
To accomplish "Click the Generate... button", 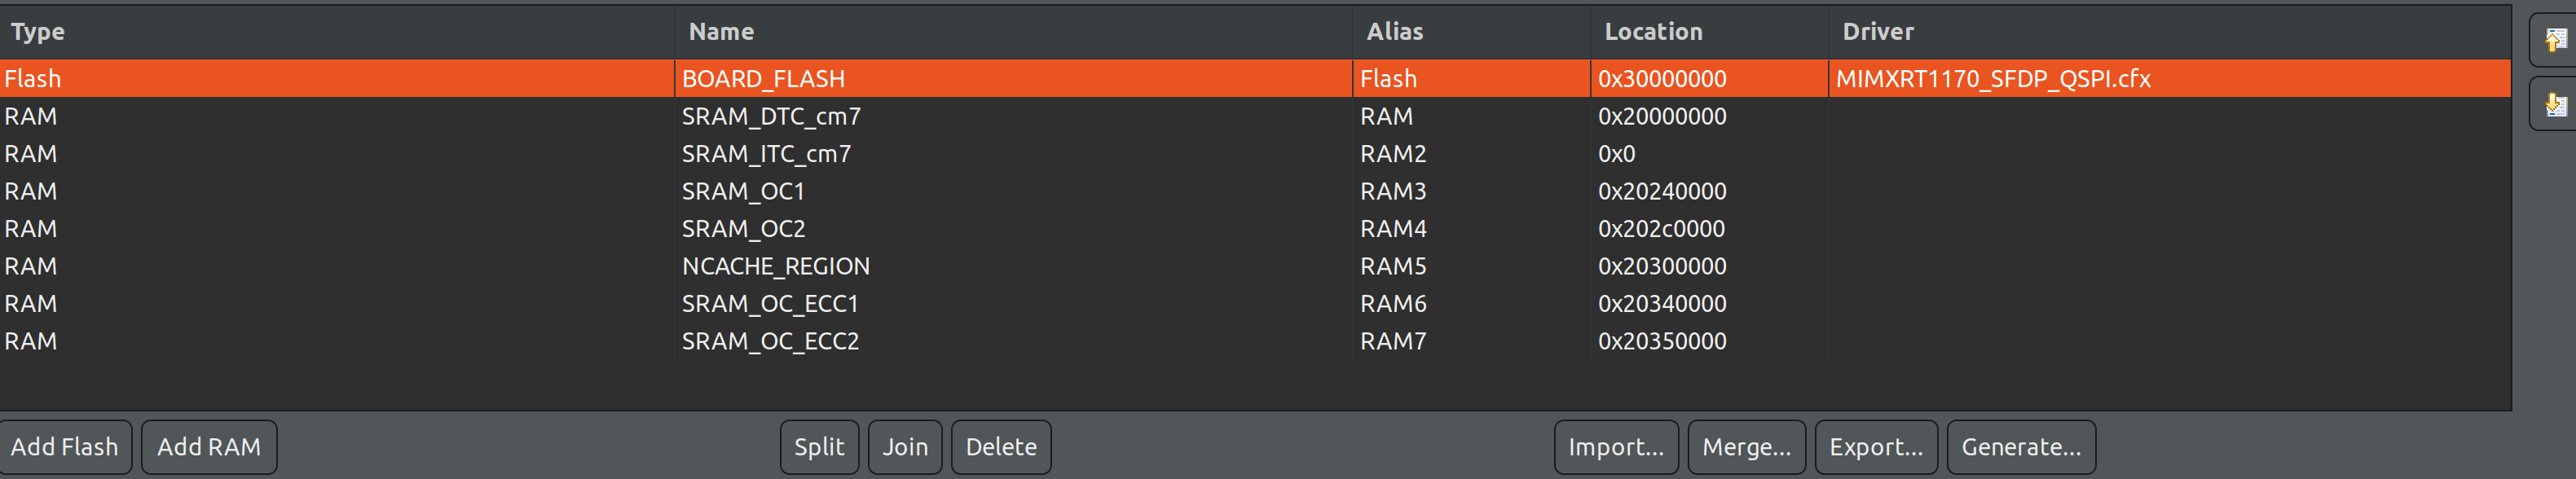I will click(x=2020, y=447).
